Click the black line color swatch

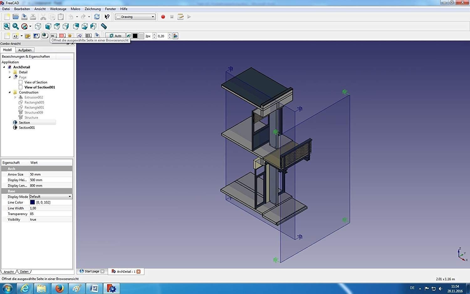[x=135, y=36]
